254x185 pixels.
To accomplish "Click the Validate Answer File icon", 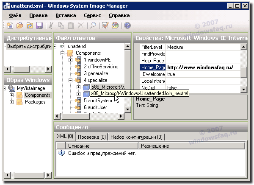I will 105,25.
